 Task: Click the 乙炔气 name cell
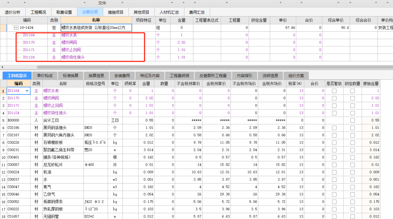coord(63,194)
